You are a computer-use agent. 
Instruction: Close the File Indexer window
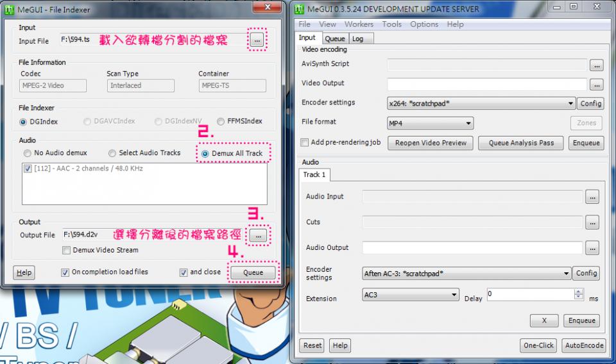tap(268, 8)
